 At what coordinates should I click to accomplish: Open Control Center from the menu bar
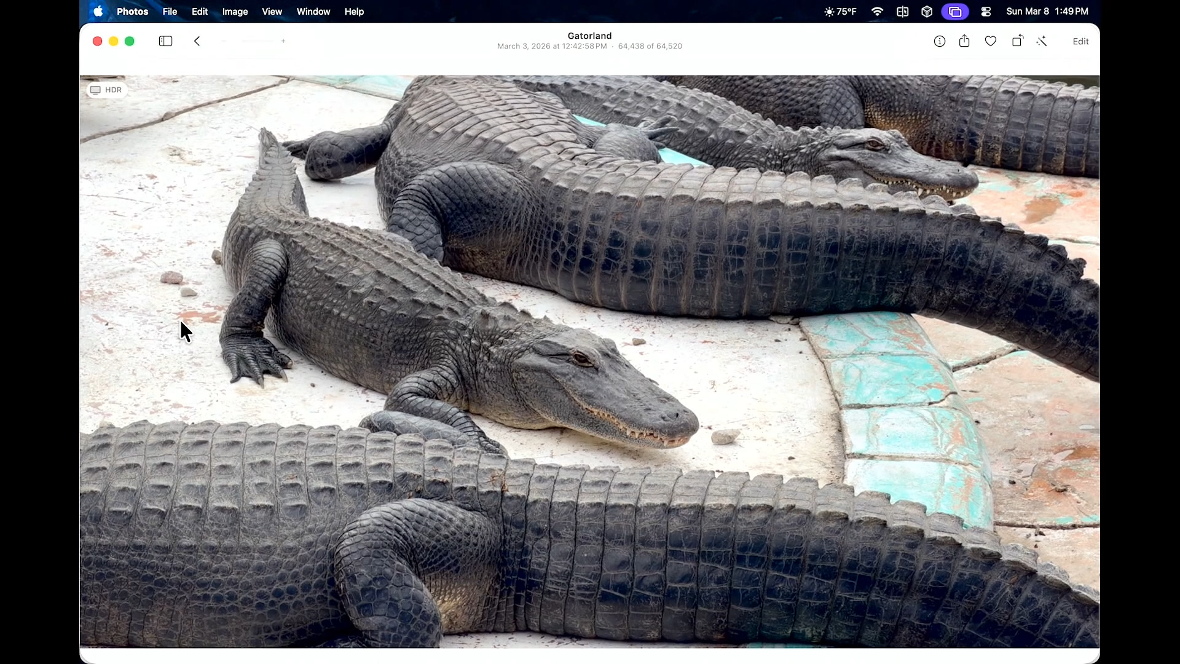pyautogui.click(x=985, y=11)
